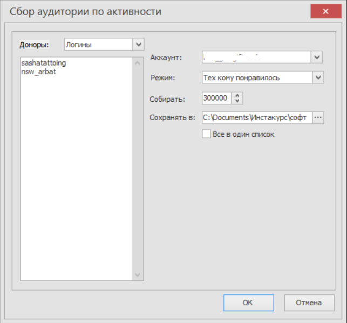The height and width of the screenshot is (323, 347).
Task: Increase the Собирать value with the up arrow
Action: 237,95
